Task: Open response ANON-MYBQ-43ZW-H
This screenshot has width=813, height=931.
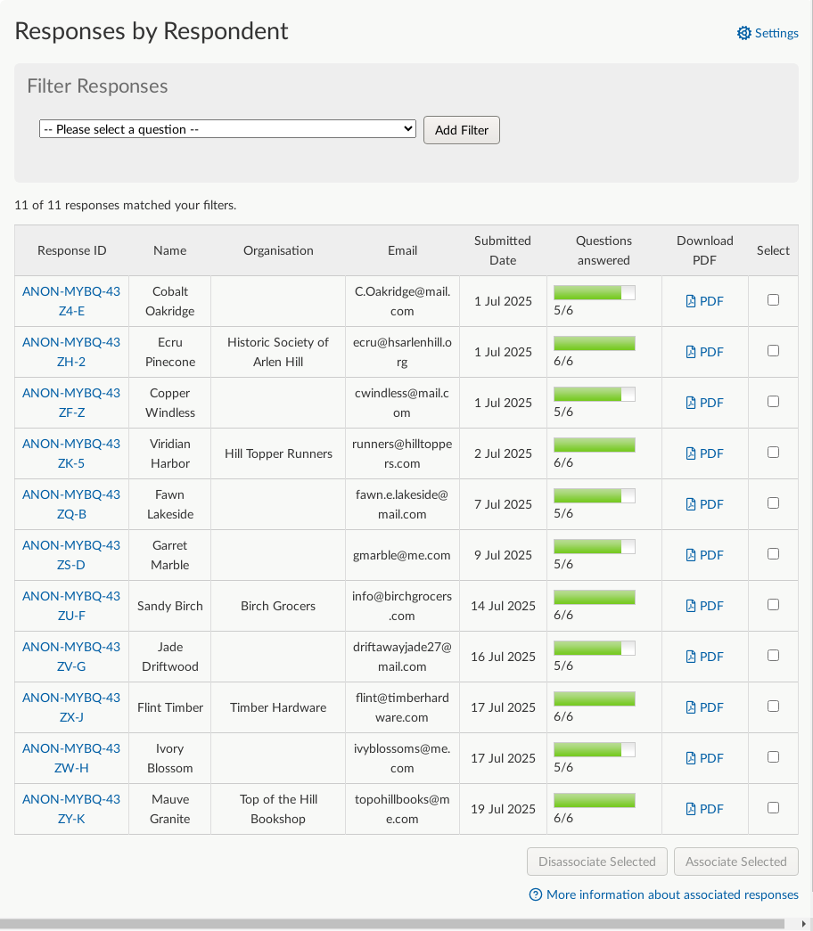Action: pos(71,758)
